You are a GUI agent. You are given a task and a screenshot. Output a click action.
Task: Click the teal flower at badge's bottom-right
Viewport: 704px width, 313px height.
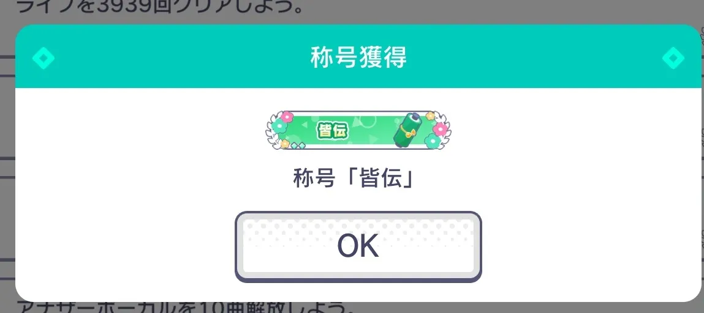[x=433, y=141]
